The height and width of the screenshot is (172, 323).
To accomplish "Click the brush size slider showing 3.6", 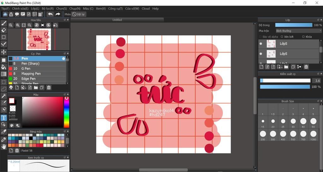I will (x=285, y=80).
